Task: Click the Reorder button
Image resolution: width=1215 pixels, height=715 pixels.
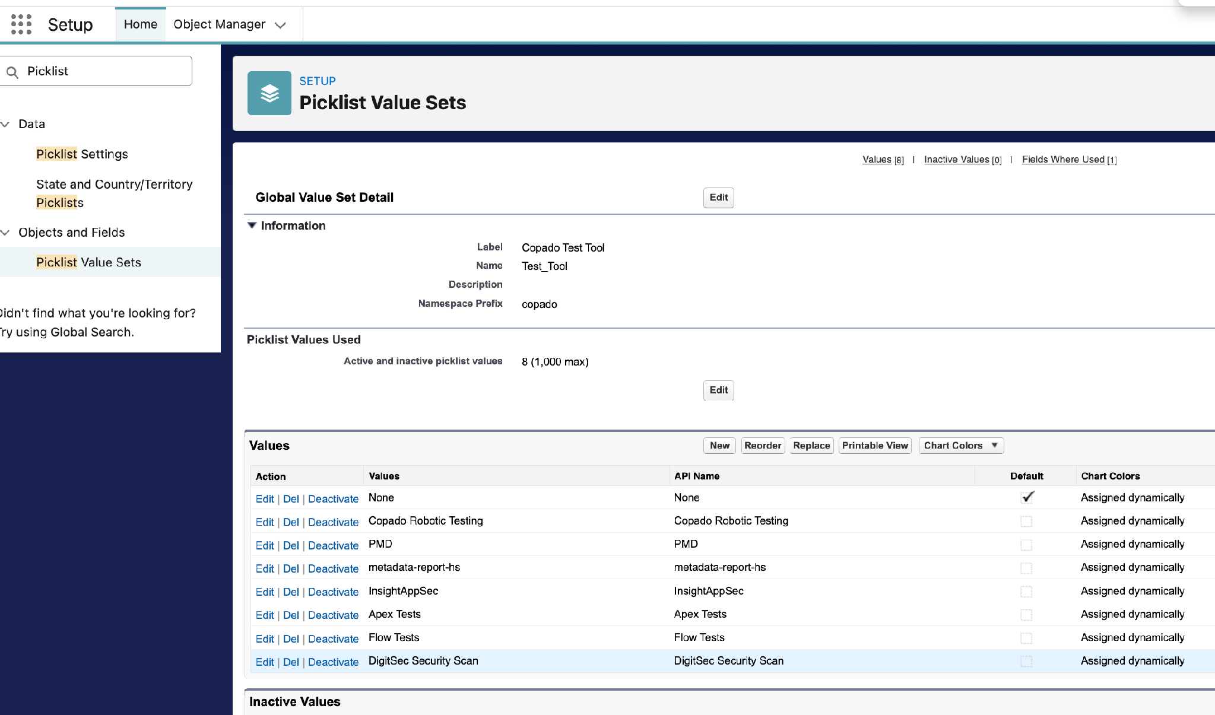Action: point(763,446)
